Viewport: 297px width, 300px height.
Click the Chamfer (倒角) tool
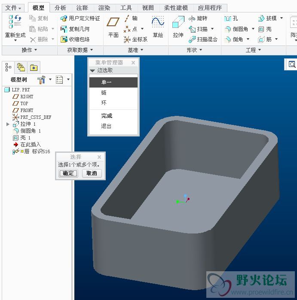(233, 39)
